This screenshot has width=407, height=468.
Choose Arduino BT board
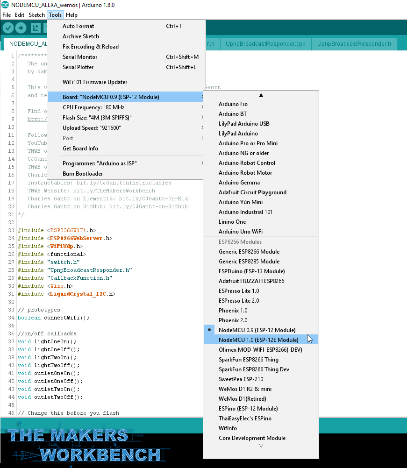(x=261, y=113)
